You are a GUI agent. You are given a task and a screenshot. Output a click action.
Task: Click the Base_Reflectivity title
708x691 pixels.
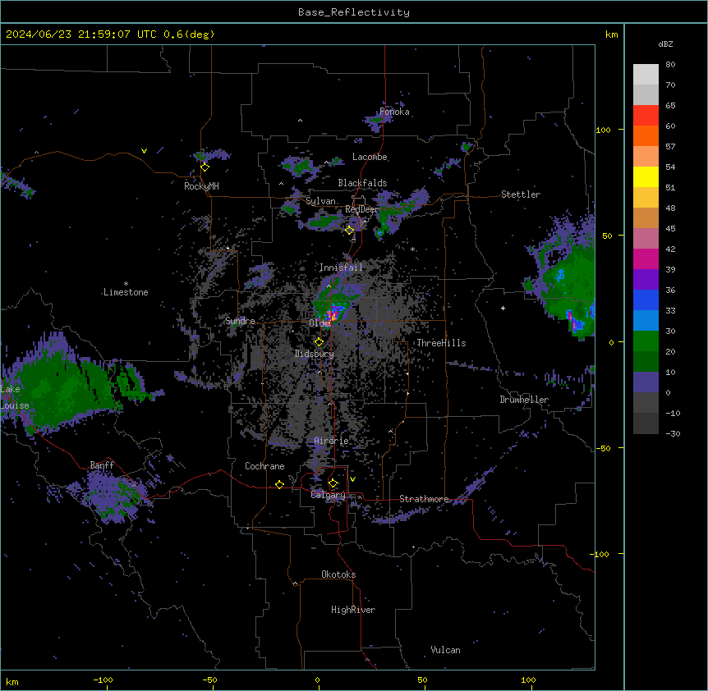coord(354,12)
